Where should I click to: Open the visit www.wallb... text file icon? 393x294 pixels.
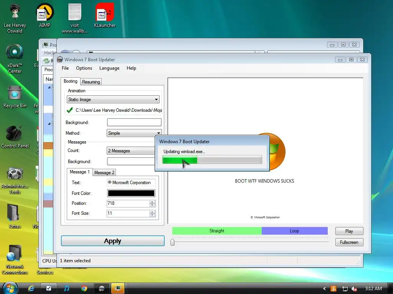[75, 19]
